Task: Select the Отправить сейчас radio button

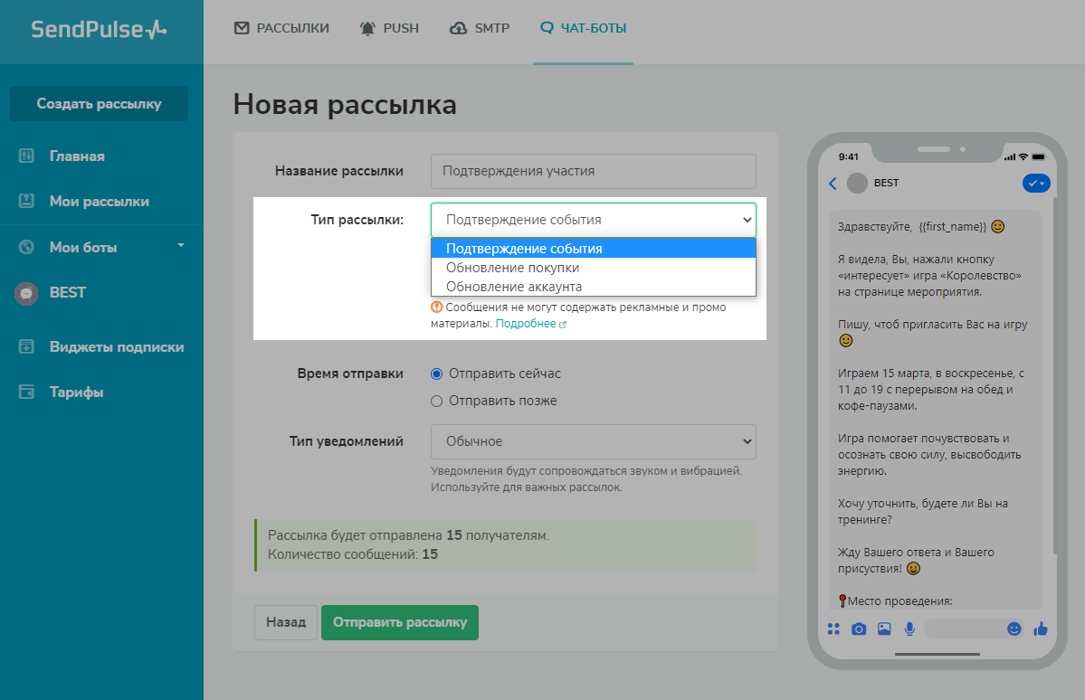Action: [x=437, y=374]
